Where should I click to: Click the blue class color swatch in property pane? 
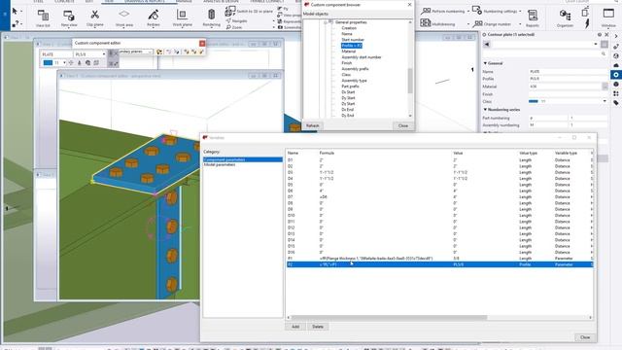[534, 101]
